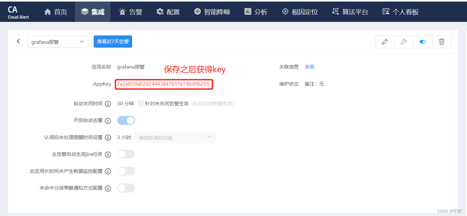Expand the grafana报警 application dropdown
Image resolution: width=467 pixels, height=216 pixels.
58,42
